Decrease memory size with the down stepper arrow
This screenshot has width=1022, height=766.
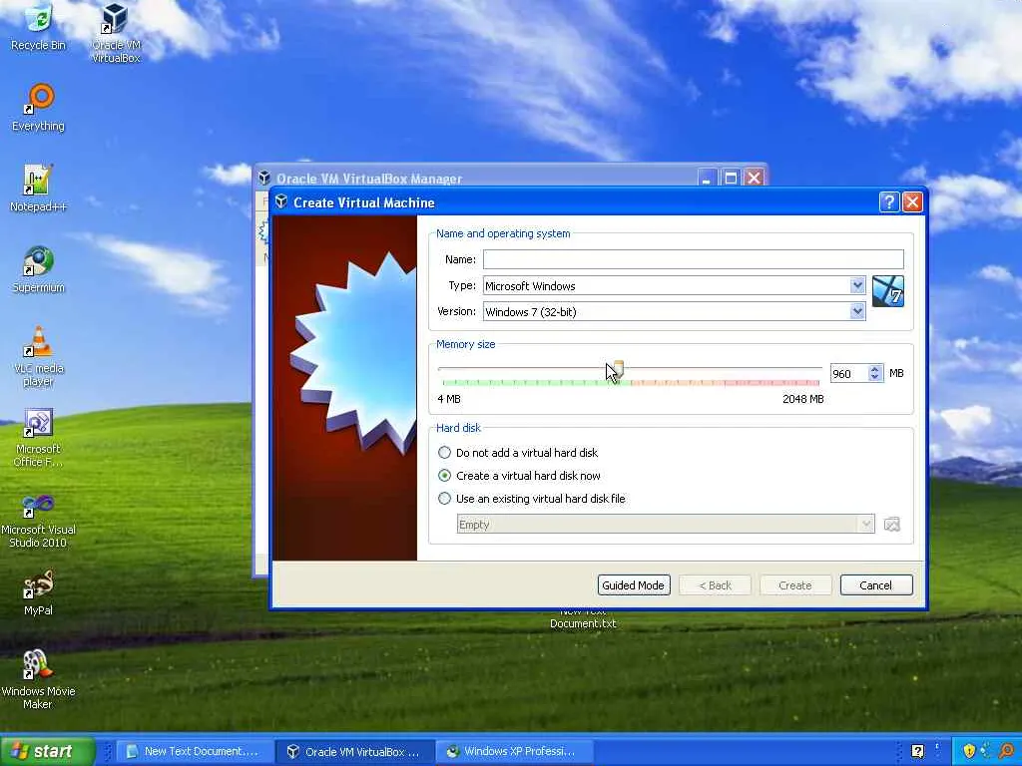click(x=874, y=377)
